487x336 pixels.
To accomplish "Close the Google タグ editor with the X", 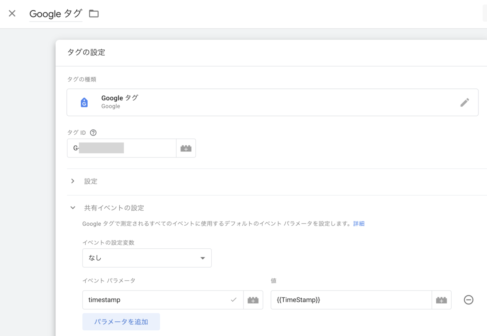I will [x=12, y=13].
